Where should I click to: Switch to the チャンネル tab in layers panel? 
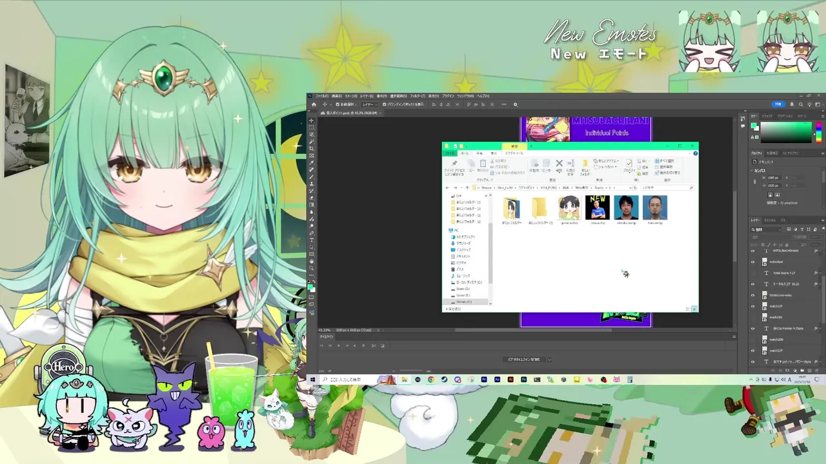770,220
